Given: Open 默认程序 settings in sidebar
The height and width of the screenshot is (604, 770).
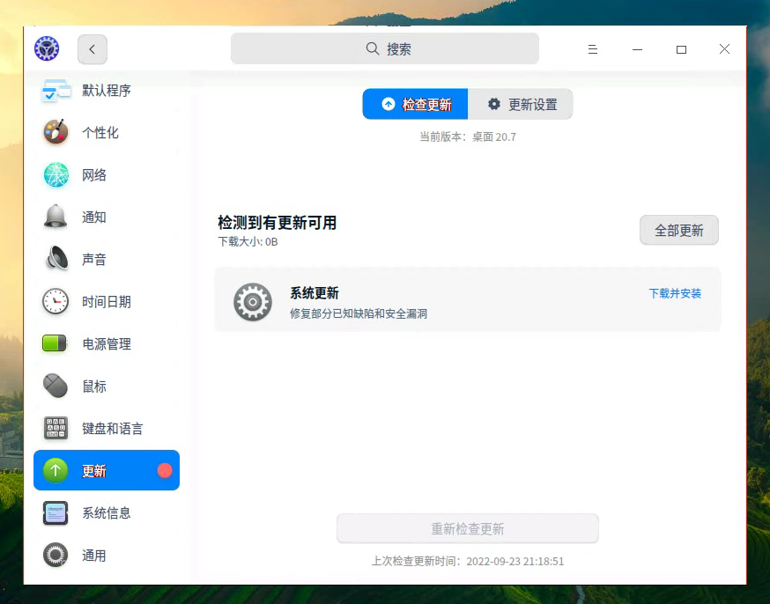Looking at the screenshot, I should tap(107, 91).
